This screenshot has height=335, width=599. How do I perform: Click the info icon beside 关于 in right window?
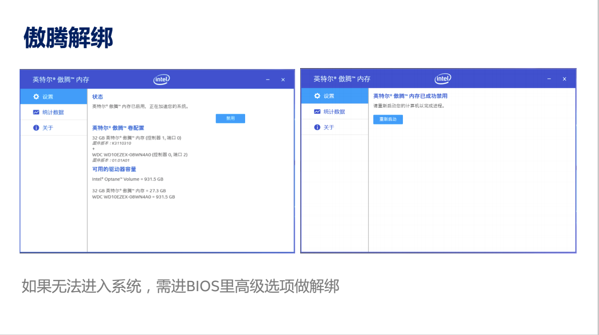[x=317, y=127]
